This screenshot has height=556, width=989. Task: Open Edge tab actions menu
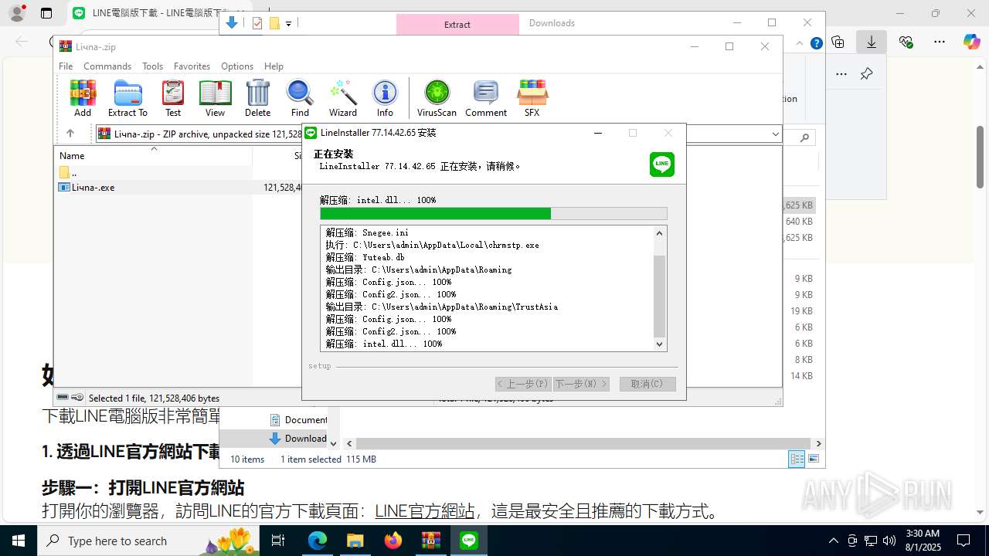pos(46,13)
